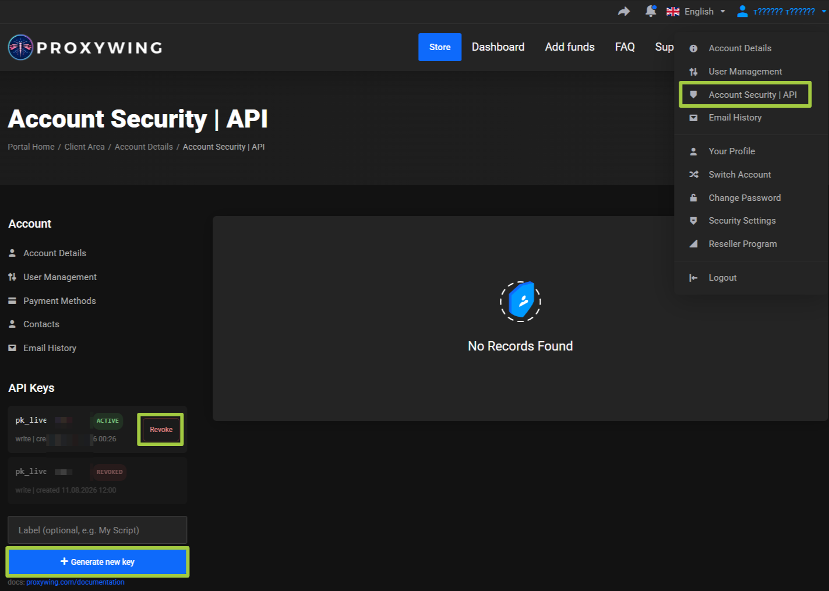Viewport: 829px width, 591px height.
Task: Click the REVOKED status badge
Action: [x=110, y=472]
